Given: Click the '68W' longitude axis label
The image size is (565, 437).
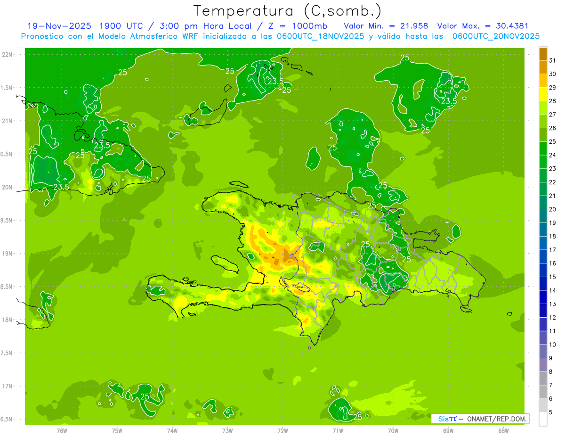Looking at the screenshot, I should click(503, 430).
